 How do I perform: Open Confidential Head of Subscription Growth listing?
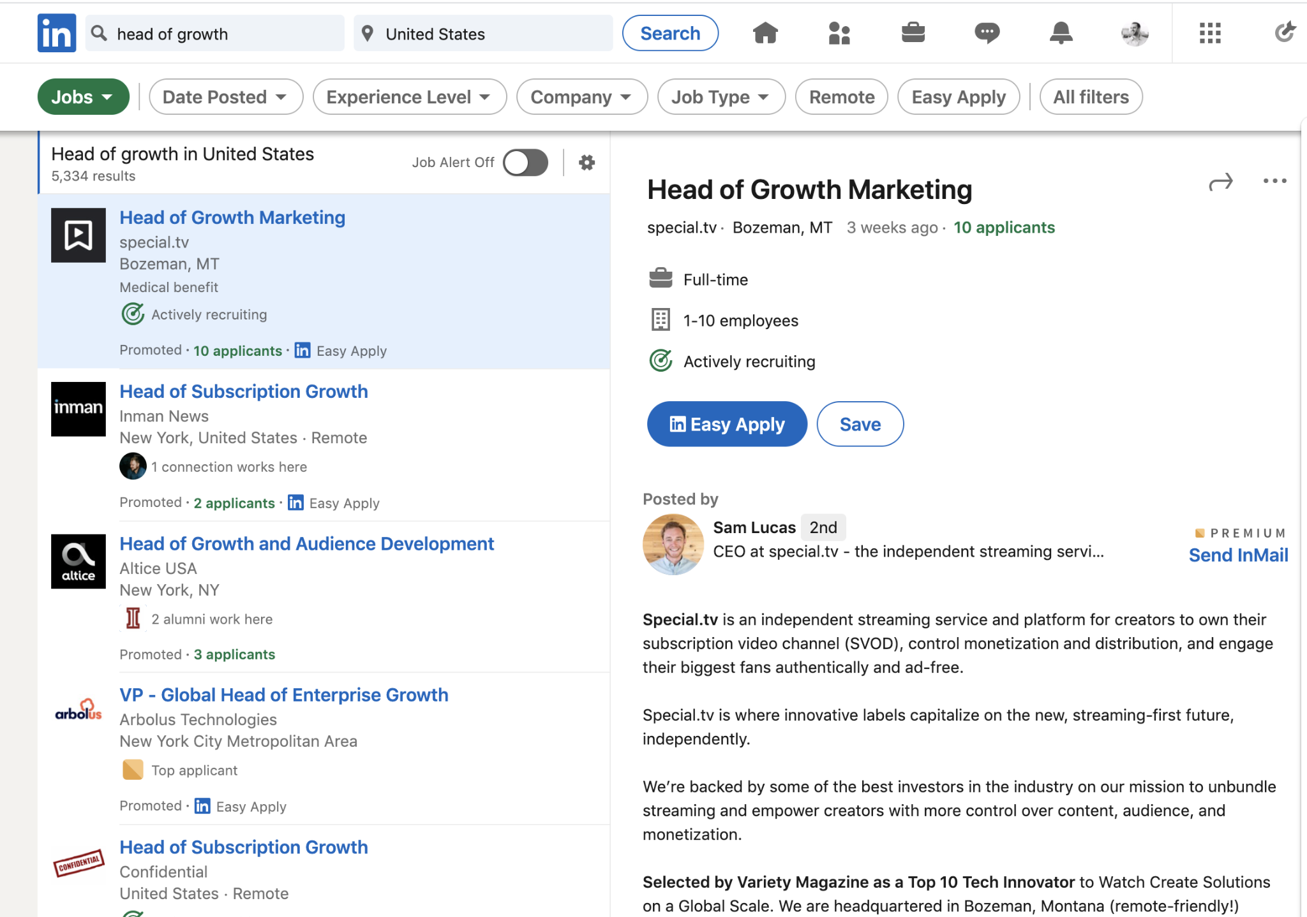click(244, 847)
